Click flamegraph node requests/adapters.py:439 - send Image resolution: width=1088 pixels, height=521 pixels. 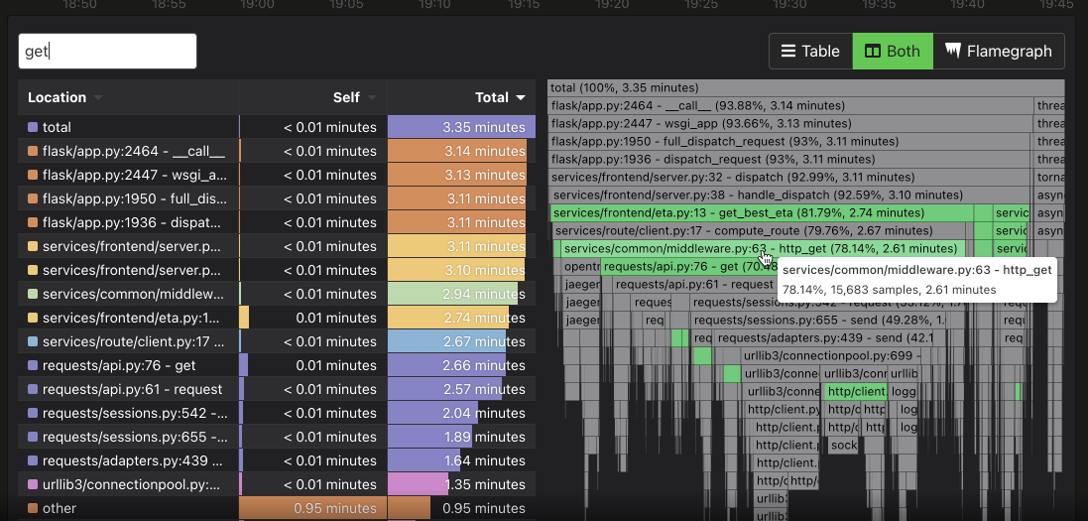tap(825, 338)
